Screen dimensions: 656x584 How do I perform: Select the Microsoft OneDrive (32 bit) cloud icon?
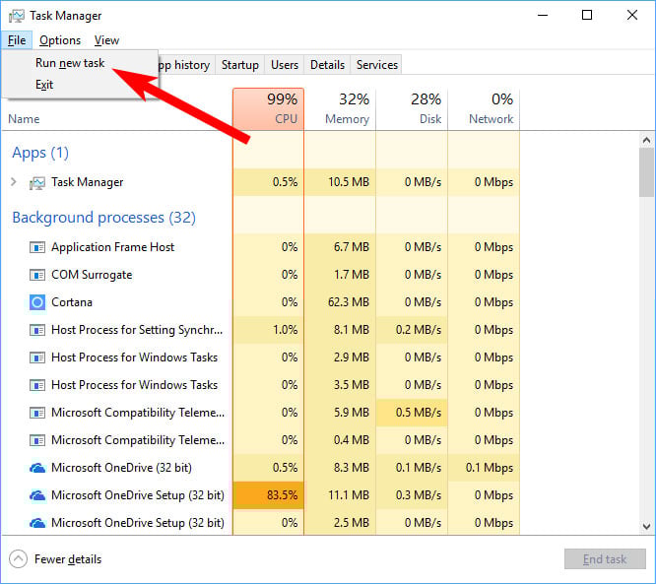(37, 468)
